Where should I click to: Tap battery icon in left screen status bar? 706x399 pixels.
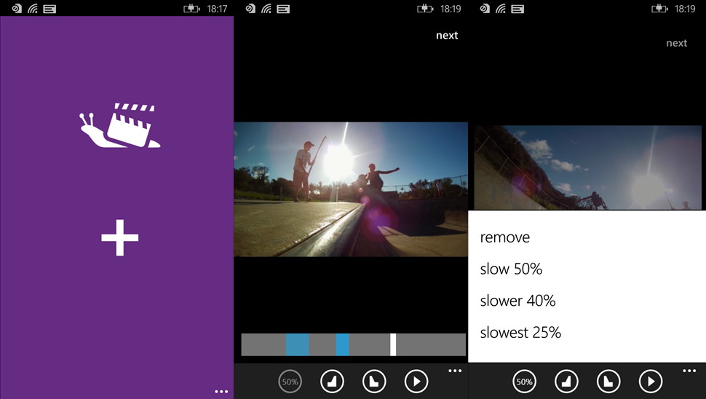(x=191, y=9)
